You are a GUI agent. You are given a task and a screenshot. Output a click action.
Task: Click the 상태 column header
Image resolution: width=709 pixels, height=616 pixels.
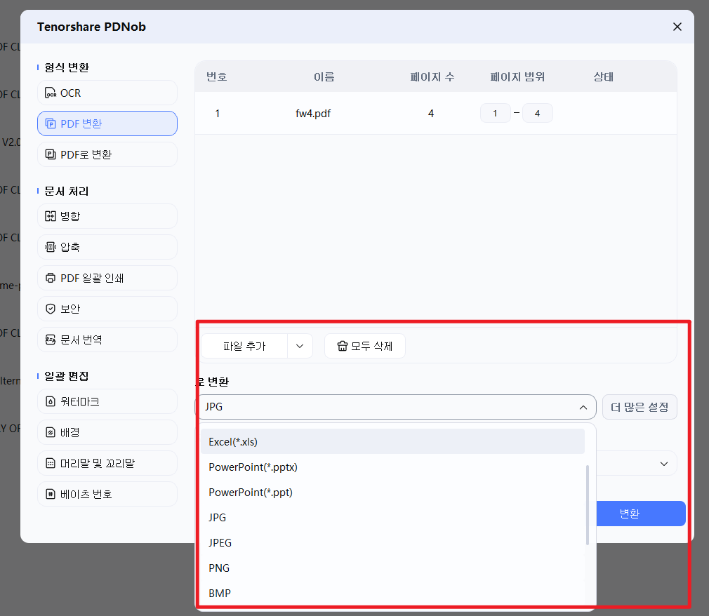(603, 77)
